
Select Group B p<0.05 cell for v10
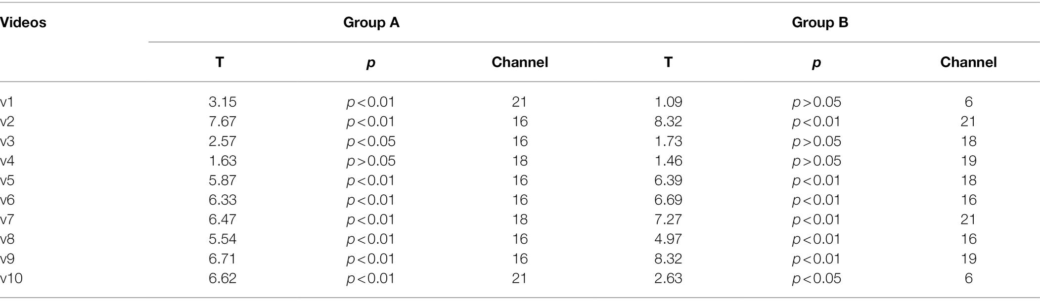point(816,279)
